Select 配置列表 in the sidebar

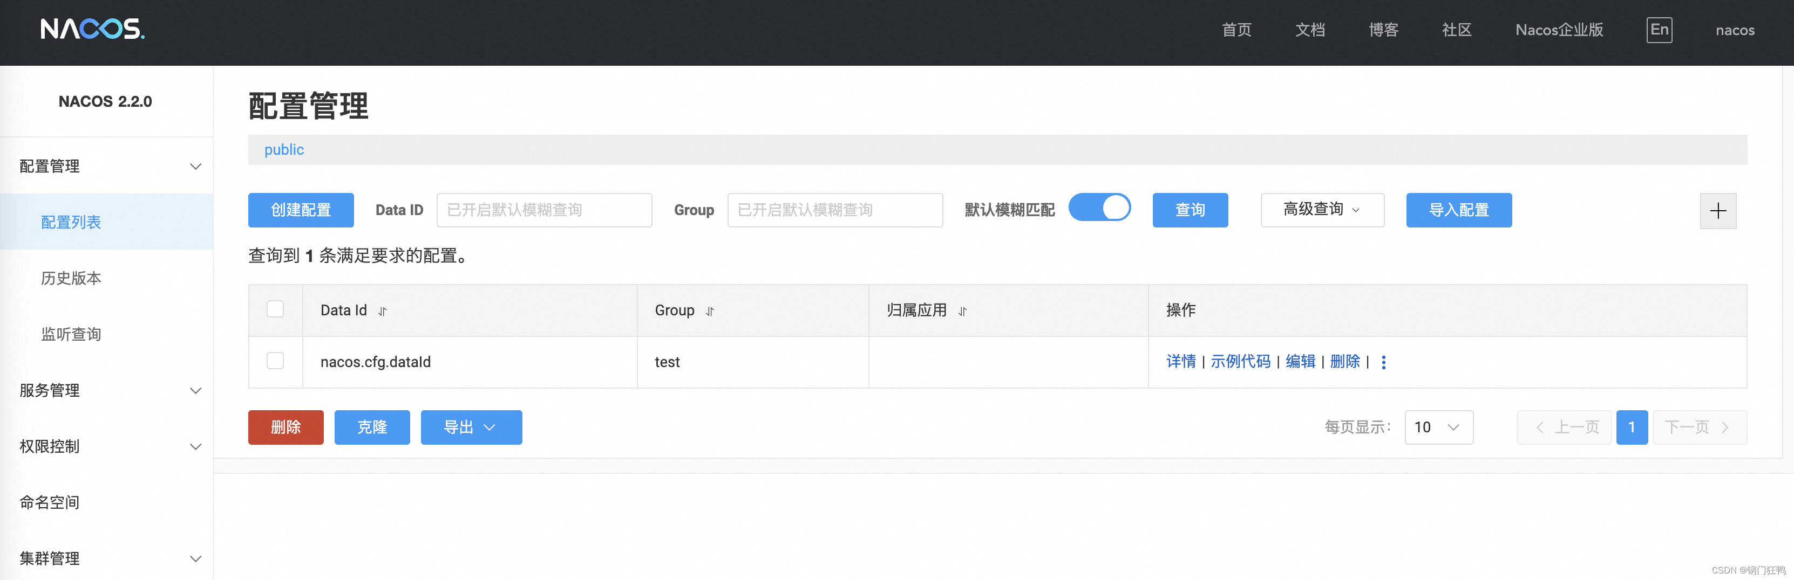(106, 222)
